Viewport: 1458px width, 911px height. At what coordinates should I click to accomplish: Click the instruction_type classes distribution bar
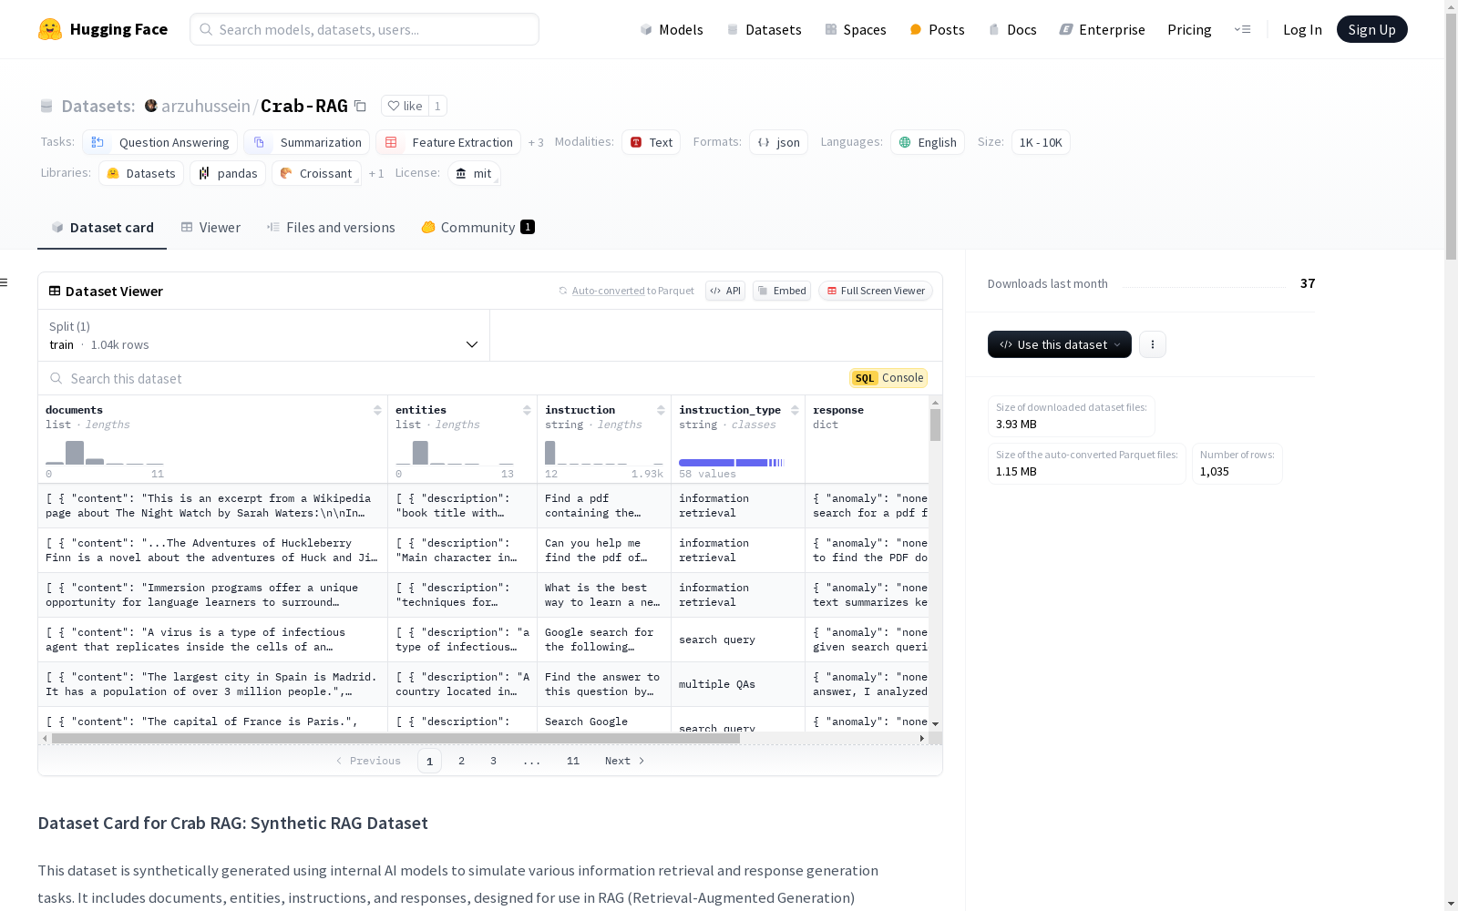point(731,463)
